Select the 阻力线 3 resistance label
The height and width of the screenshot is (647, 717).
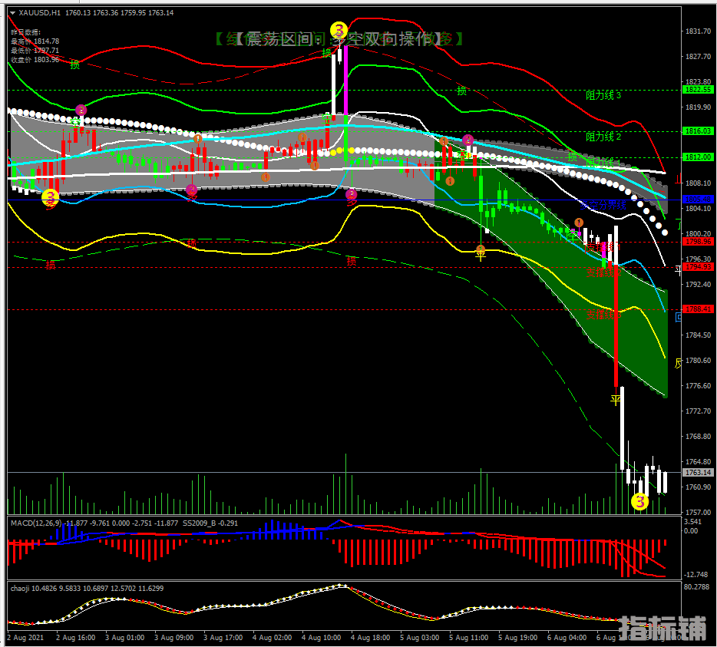point(603,95)
